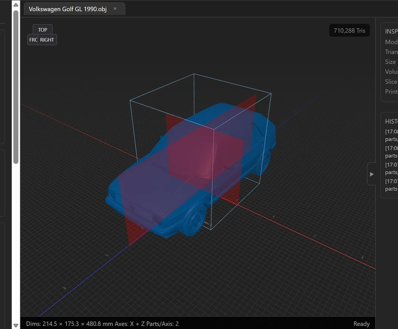Click the scrollbar up arrow
Image resolution: width=398 pixels, height=329 pixels.
click(16, 5)
